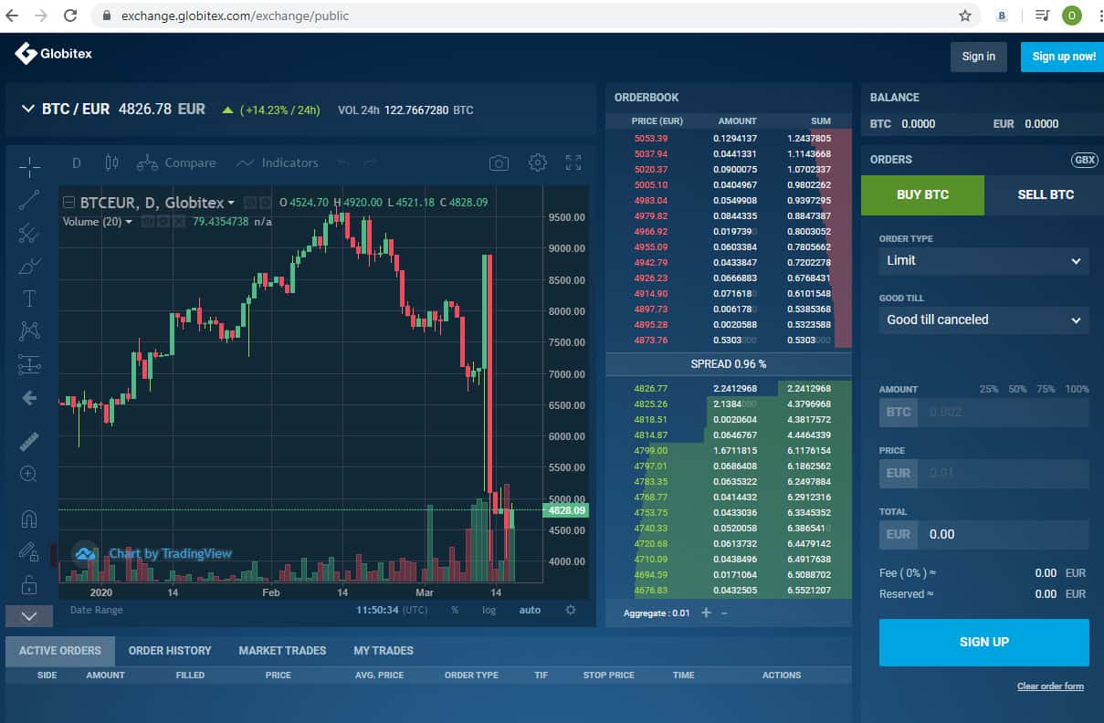The image size is (1104, 723).
Task: Change the D chart interval
Action: (x=77, y=162)
